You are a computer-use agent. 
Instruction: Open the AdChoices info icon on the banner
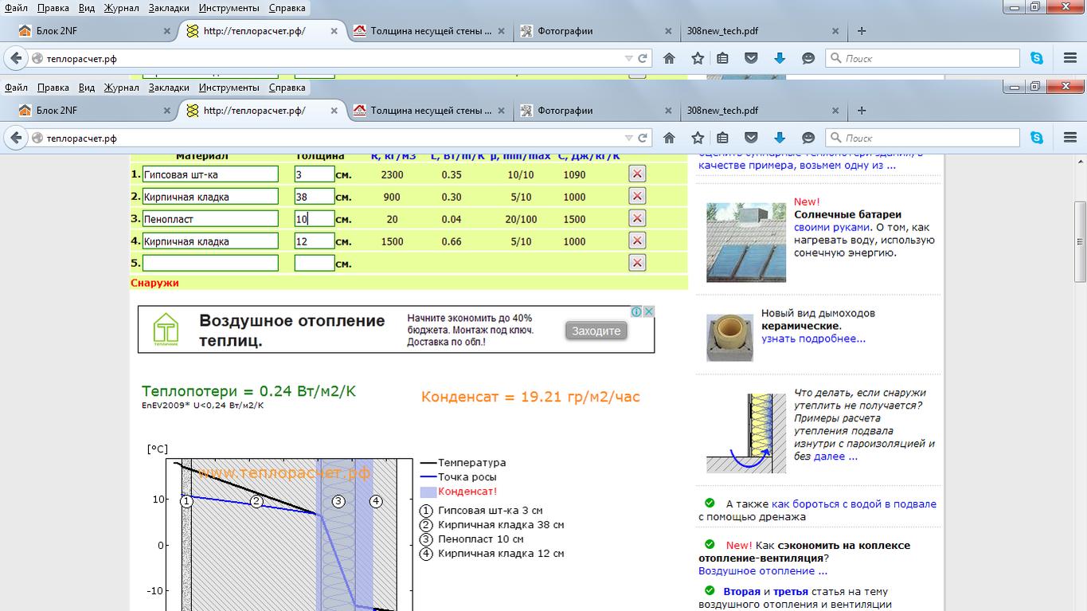pyautogui.click(x=638, y=311)
